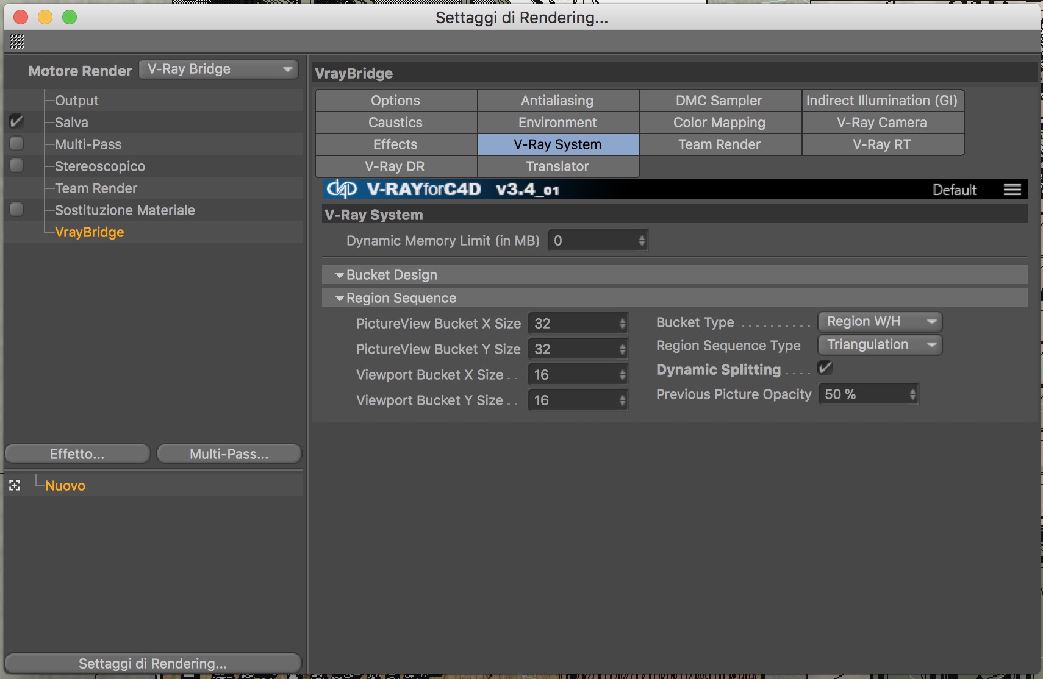The height and width of the screenshot is (679, 1043).
Task: Switch to the Antialiasing tab
Action: (x=558, y=101)
